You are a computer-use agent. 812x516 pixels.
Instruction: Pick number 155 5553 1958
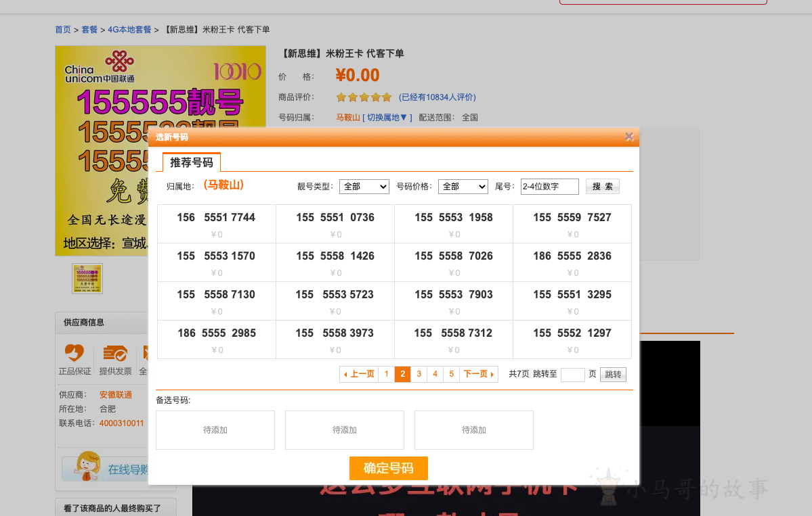454,224
